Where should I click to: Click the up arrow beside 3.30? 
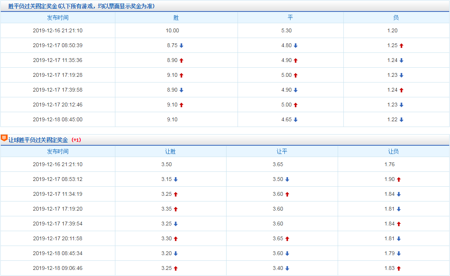(x=175, y=238)
